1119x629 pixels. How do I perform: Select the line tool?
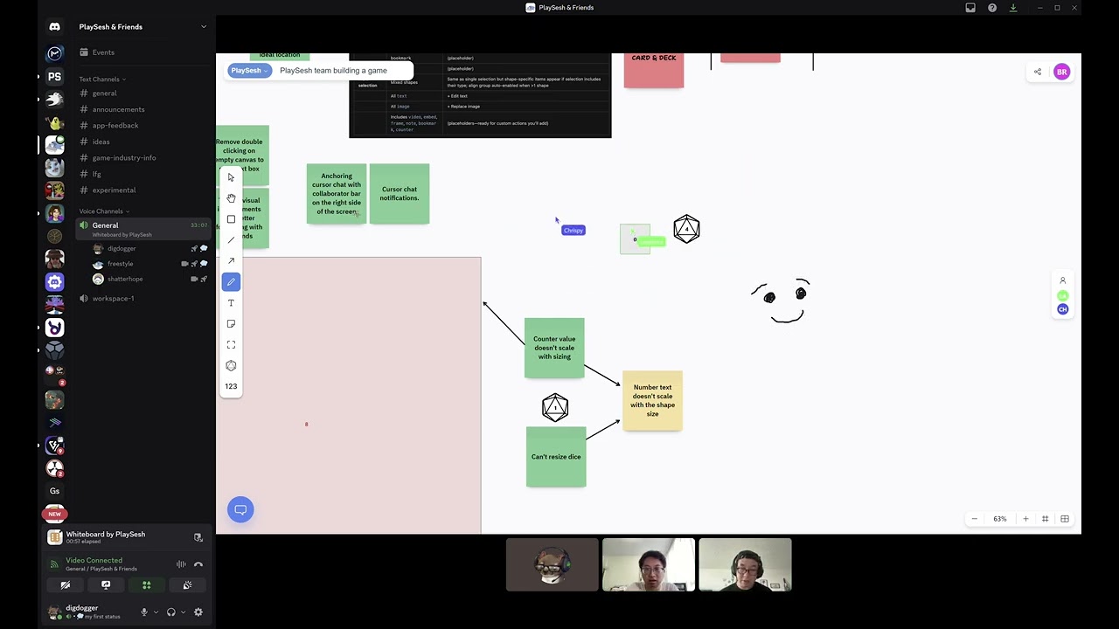[231, 240]
